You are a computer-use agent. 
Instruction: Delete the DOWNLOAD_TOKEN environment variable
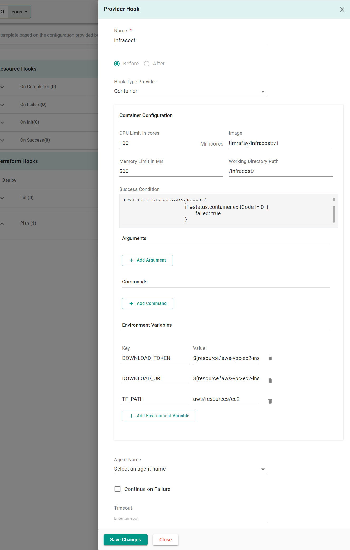(270, 358)
